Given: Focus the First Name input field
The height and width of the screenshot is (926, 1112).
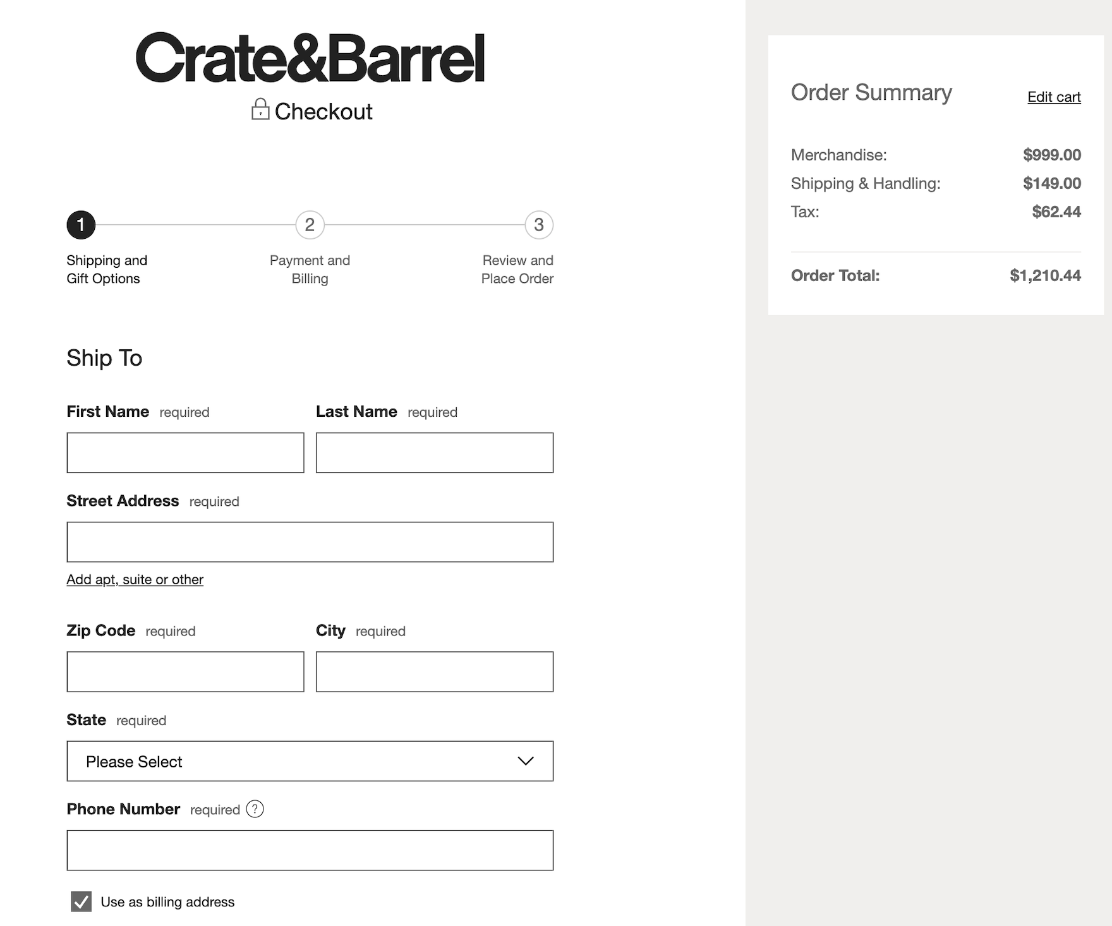Looking at the screenshot, I should tap(185, 453).
